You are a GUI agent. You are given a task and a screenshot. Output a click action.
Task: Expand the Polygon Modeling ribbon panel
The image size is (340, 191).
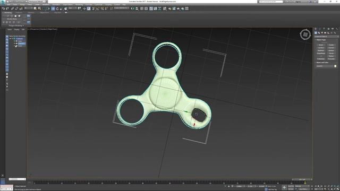click(16, 25)
